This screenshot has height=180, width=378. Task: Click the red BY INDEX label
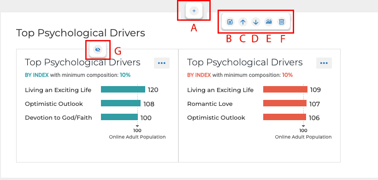[199, 75]
